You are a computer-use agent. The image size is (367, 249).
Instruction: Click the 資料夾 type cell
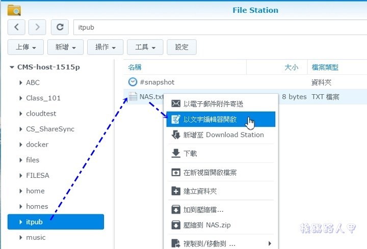[x=321, y=82]
